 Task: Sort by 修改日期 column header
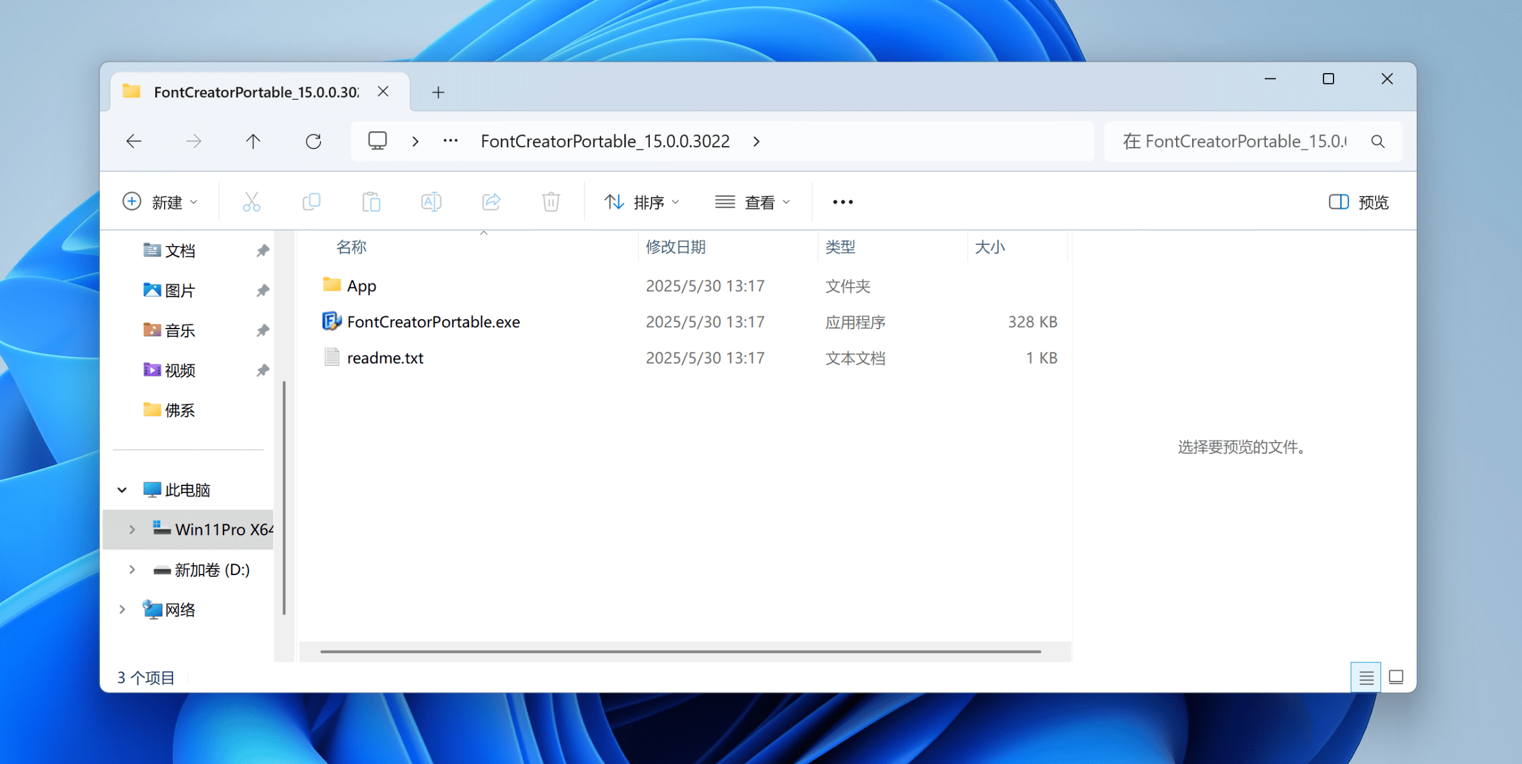point(675,247)
